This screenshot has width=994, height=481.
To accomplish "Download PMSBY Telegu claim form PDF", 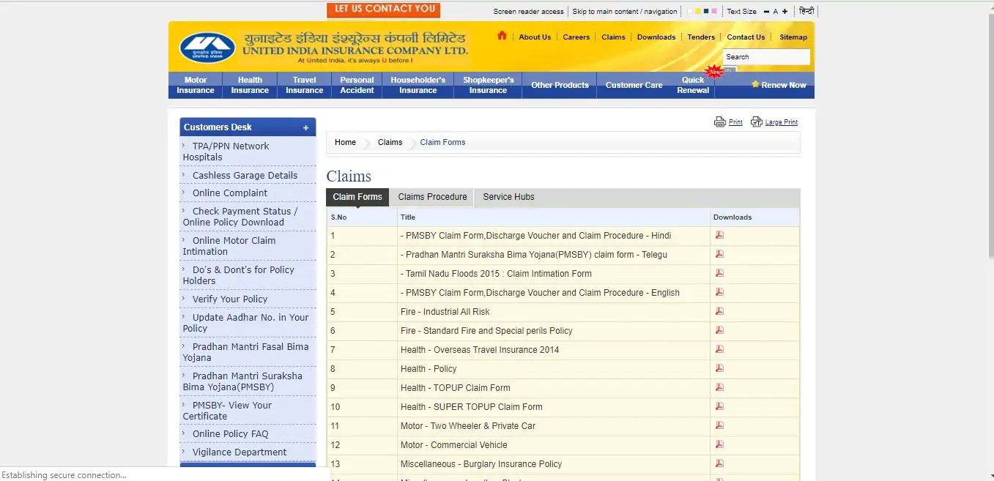I will (719, 254).
